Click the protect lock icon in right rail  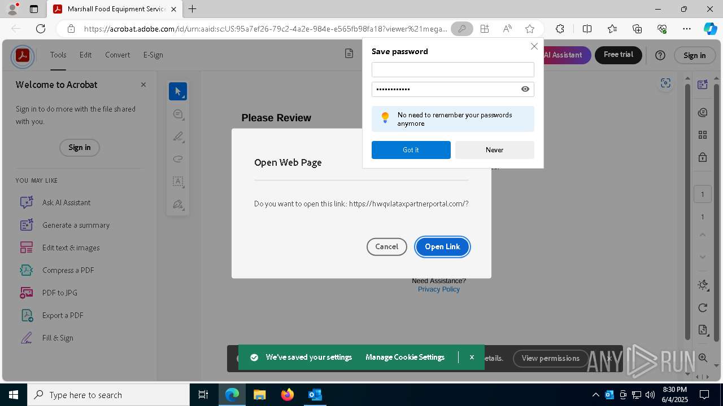pyautogui.click(x=703, y=157)
